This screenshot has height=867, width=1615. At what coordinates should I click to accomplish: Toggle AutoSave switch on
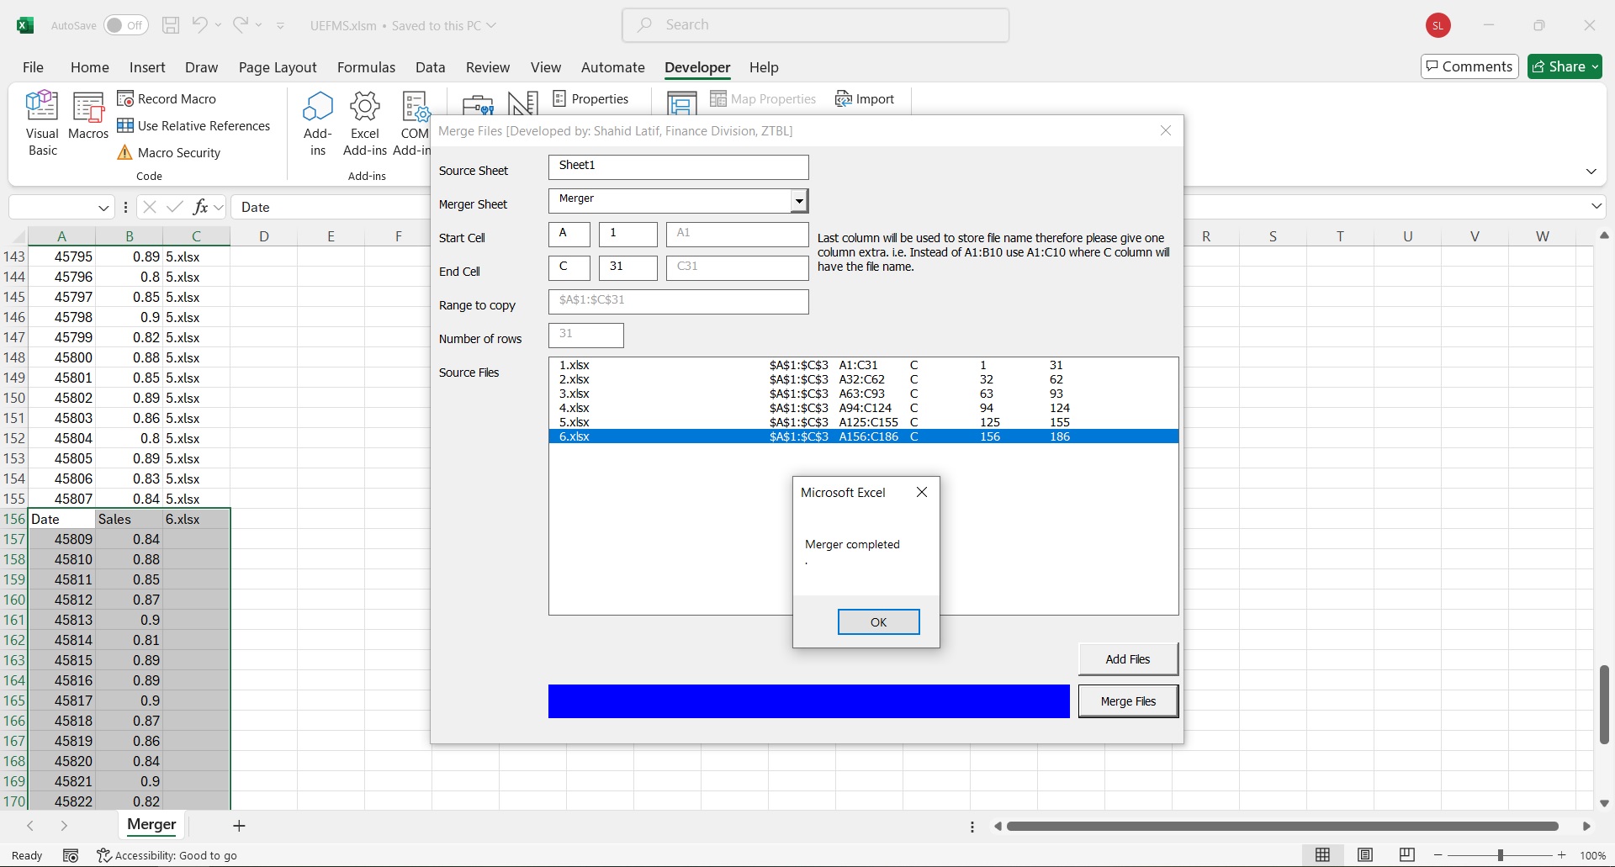tap(126, 25)
